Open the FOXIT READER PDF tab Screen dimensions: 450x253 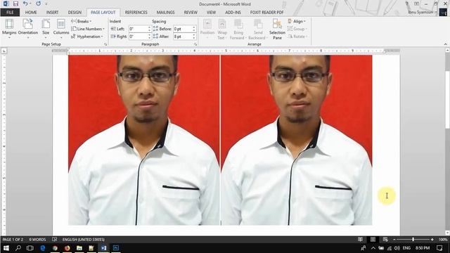pos(266,13)
